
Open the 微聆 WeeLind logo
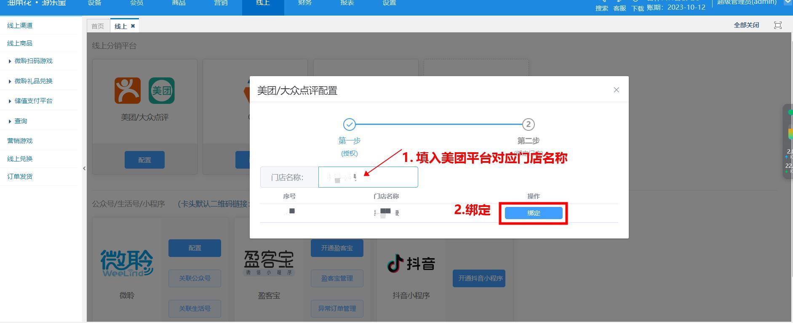point(127,264)
